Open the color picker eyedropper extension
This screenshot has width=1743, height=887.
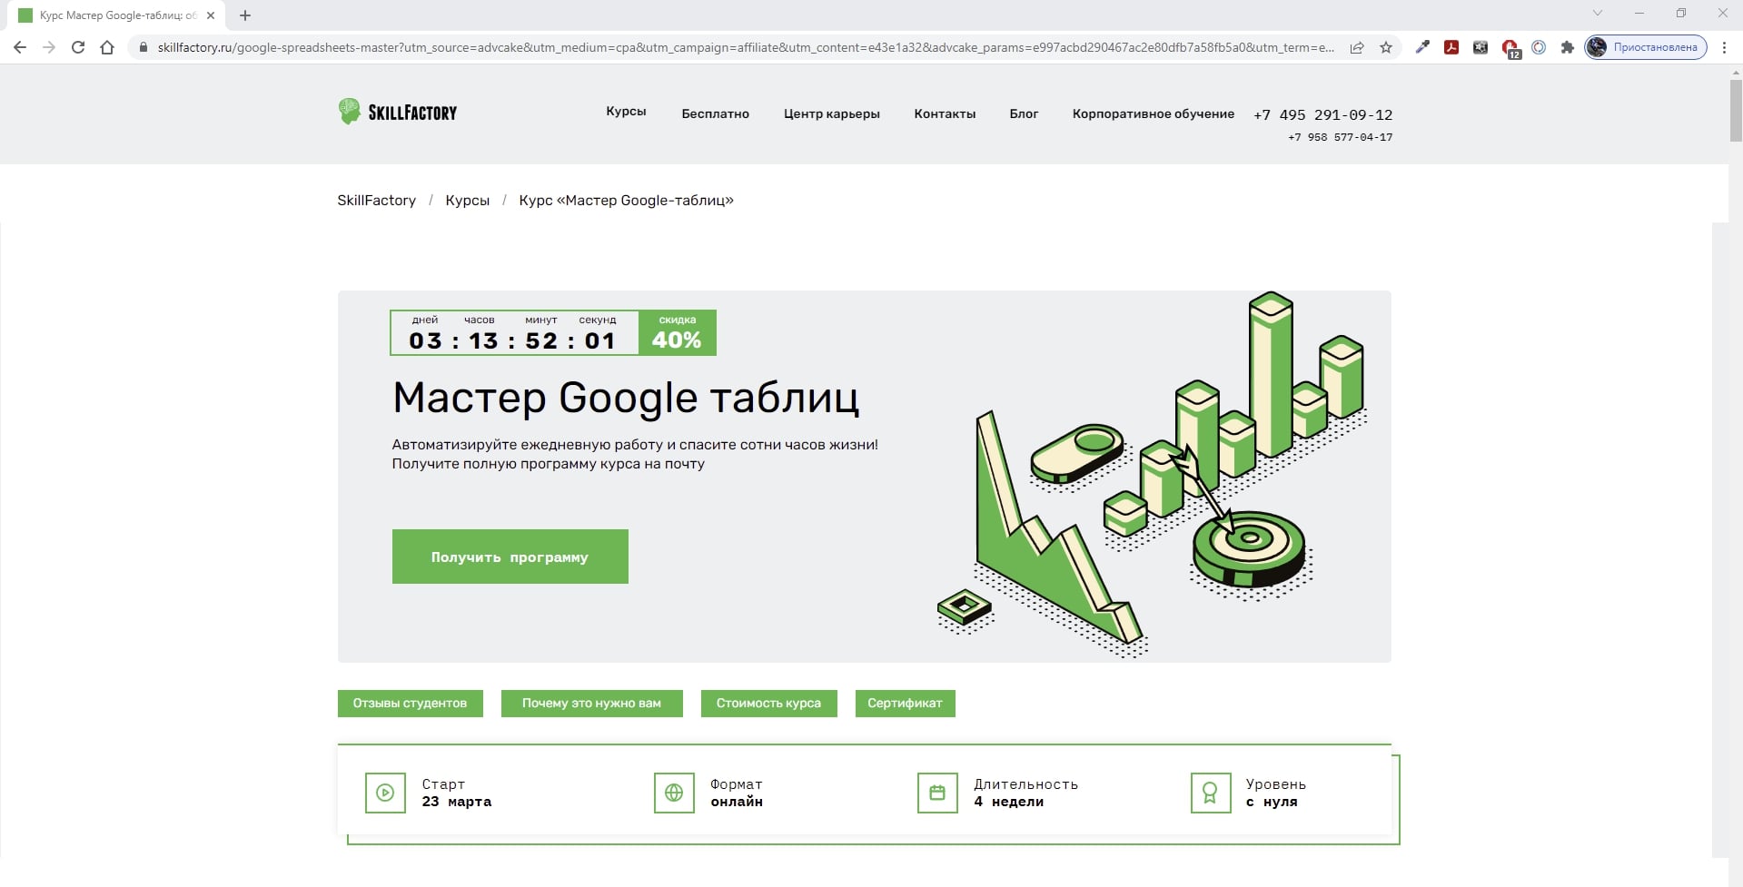pyautogui.click(x=1422, y=47)
